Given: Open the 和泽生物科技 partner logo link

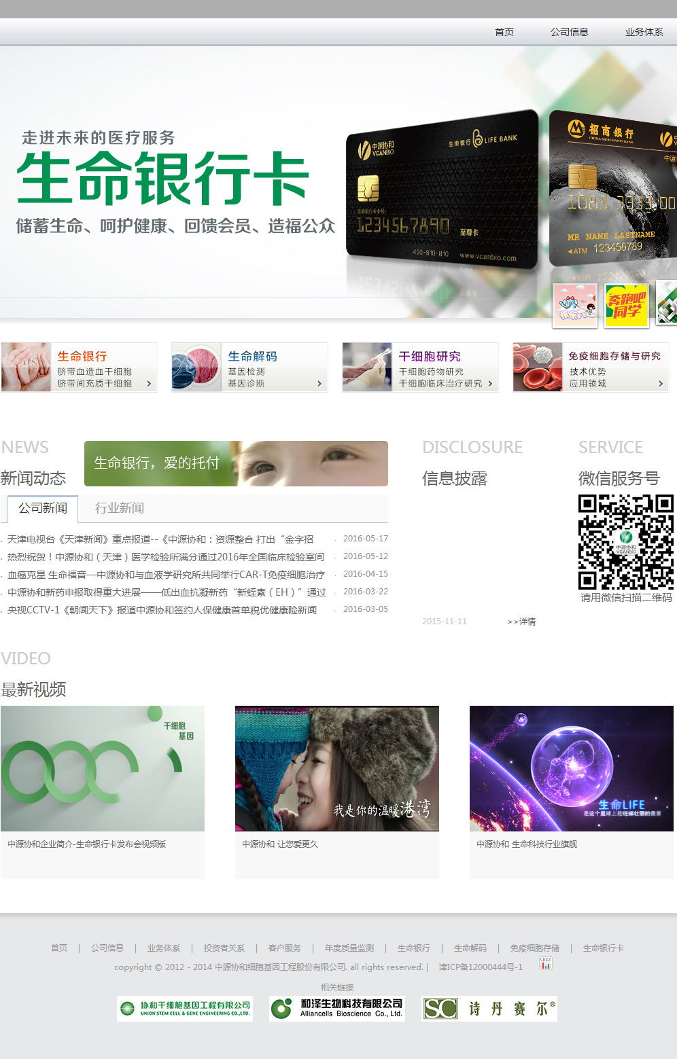Looking at the screenshot, I should click(337, 1009).
